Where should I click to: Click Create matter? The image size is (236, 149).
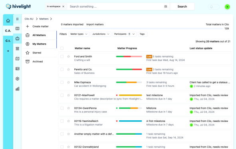pos(40,26)
